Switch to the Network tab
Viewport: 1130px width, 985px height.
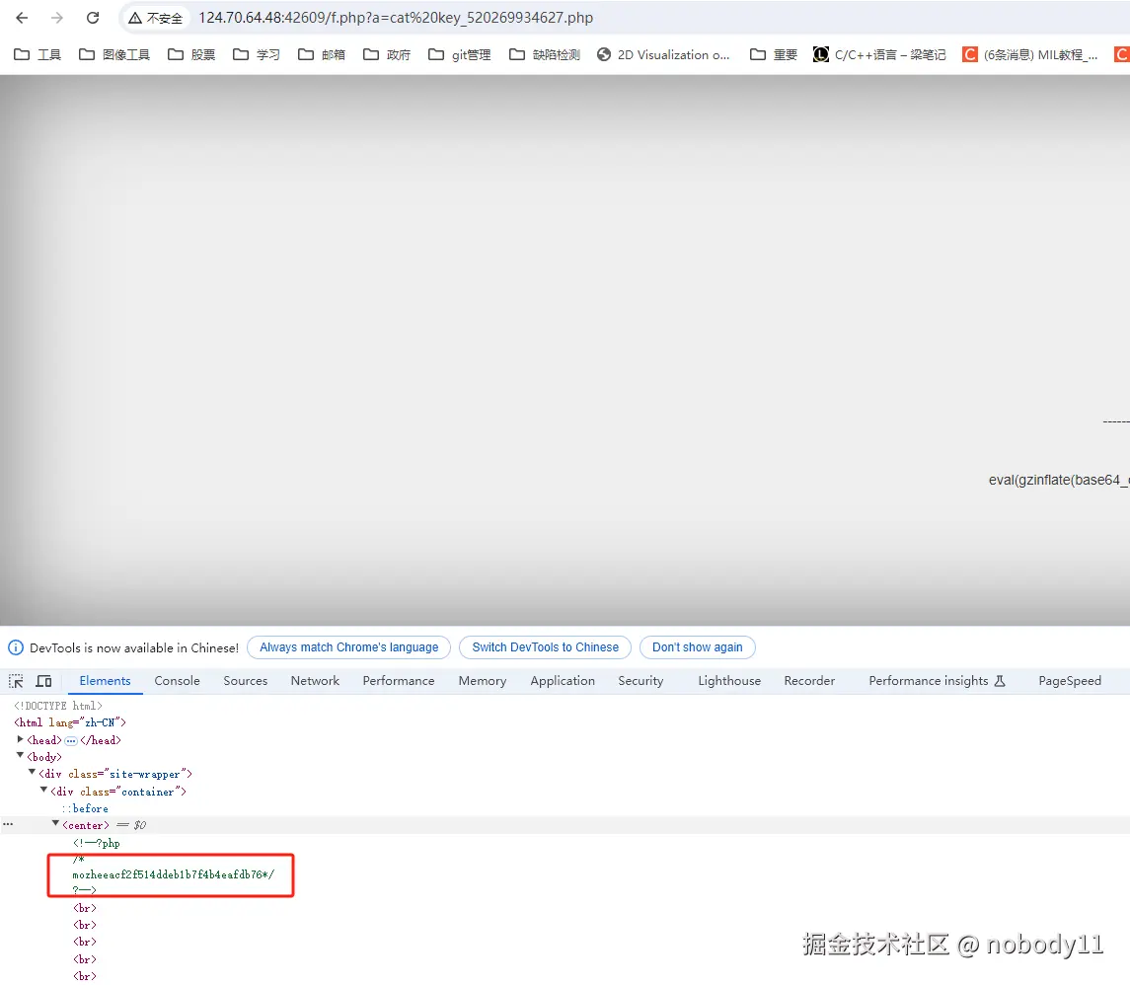(315, 681)
